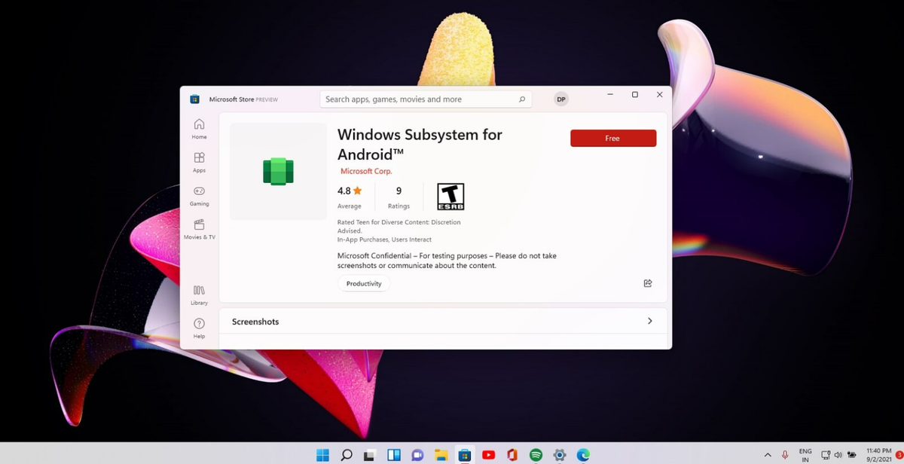The image size is (904, 464).
Task: Open Teams Chat on the taskbar
Action: (417, 454)
